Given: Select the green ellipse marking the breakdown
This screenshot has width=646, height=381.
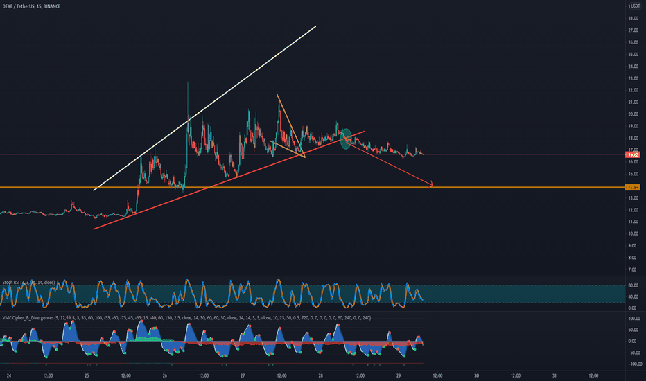Looking at the screenshot, I should (x=346, y=139).
